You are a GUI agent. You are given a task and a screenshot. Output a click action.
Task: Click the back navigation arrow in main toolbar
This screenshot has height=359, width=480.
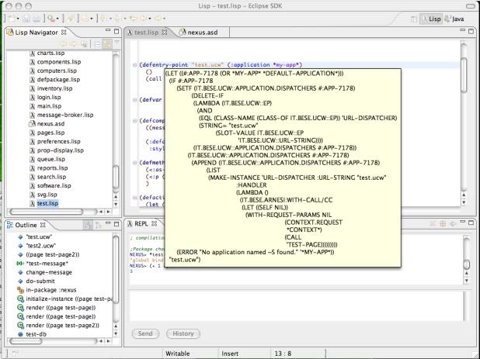(143, 19)
